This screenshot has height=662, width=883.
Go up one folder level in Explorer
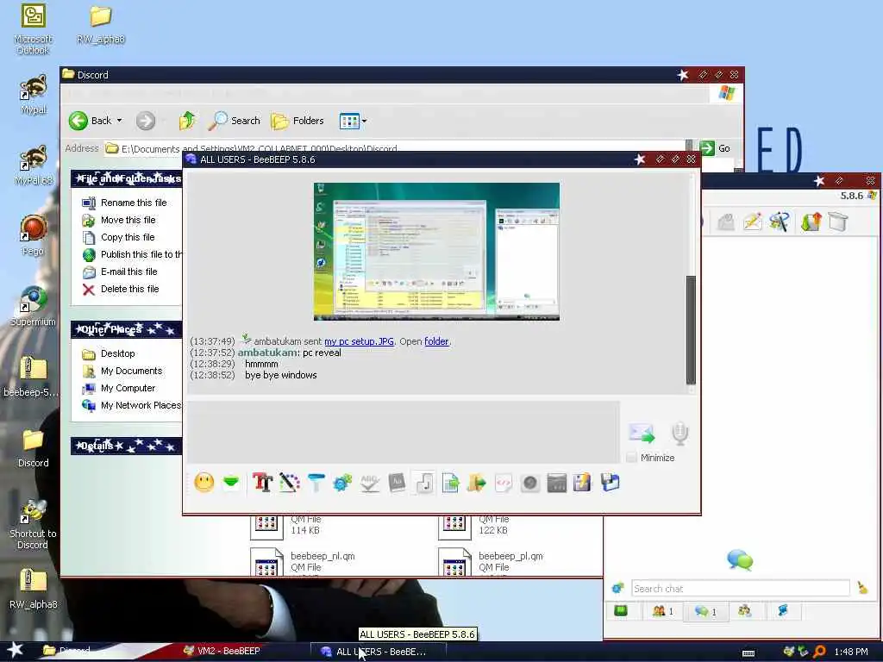pos(187,121)
